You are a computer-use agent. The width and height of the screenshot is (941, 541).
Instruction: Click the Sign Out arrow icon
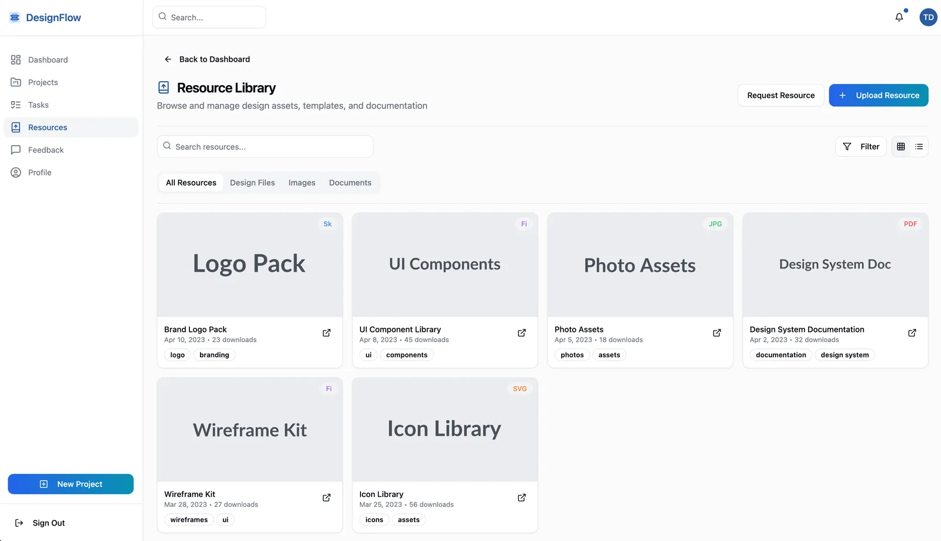pyautogui.click(x=19, y=523)
